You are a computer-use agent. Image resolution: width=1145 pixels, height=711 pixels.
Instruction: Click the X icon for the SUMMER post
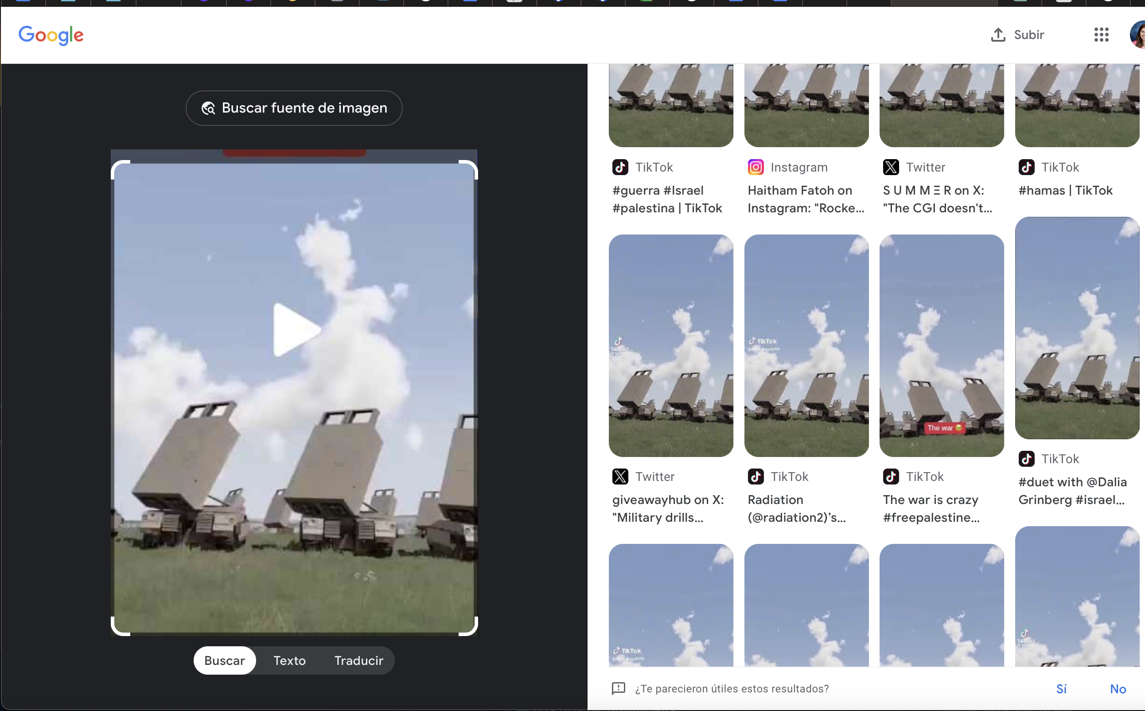tap(891, 168)
